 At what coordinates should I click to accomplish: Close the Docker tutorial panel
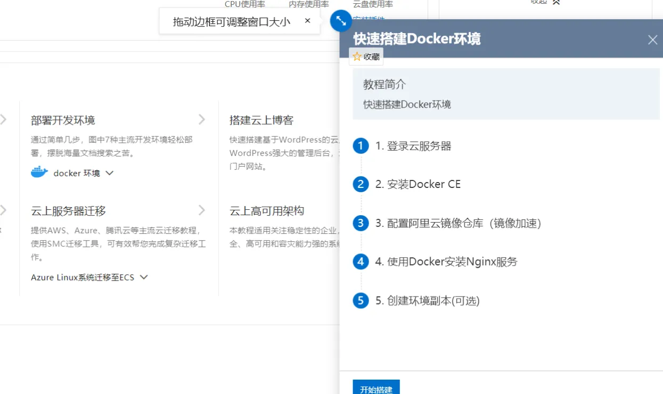pyautogui.click(x=652, y=40)
